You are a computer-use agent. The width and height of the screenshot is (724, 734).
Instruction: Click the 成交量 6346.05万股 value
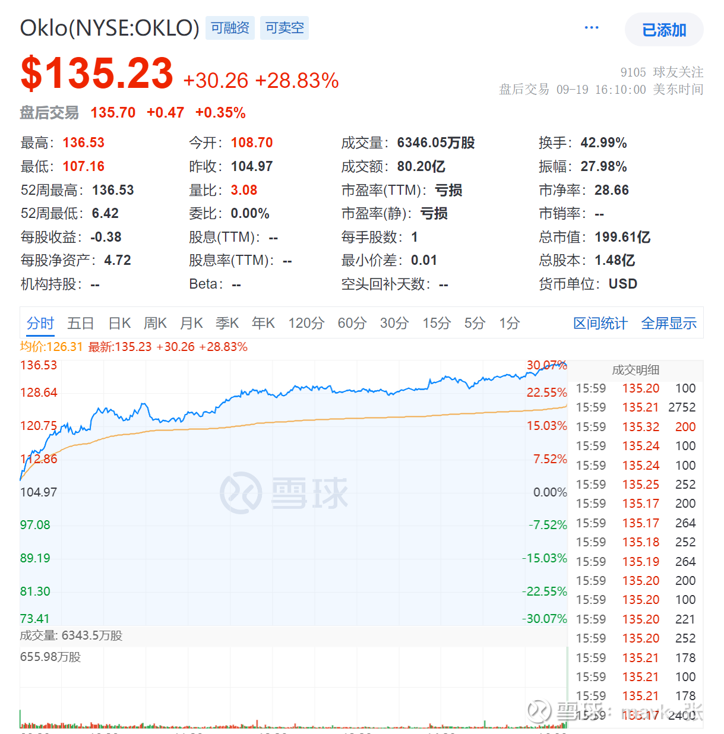click(x=436, y=143)
